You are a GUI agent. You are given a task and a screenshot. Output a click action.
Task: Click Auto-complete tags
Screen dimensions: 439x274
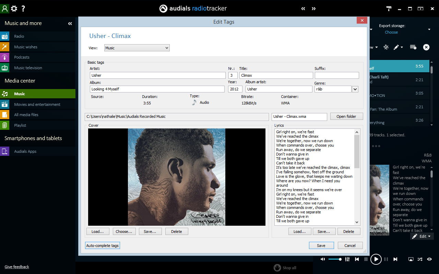tap(103, 246)
